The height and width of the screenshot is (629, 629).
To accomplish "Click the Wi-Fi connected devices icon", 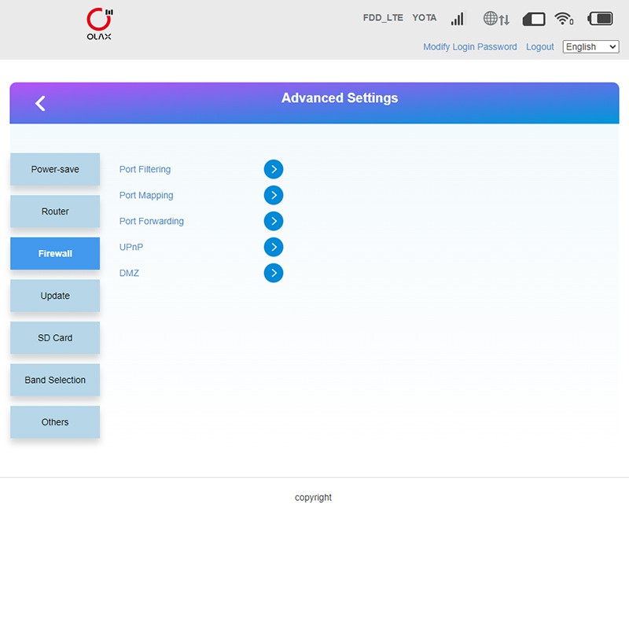I will 564,18.
